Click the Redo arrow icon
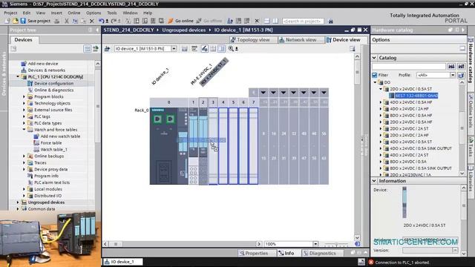 [114, 21]
